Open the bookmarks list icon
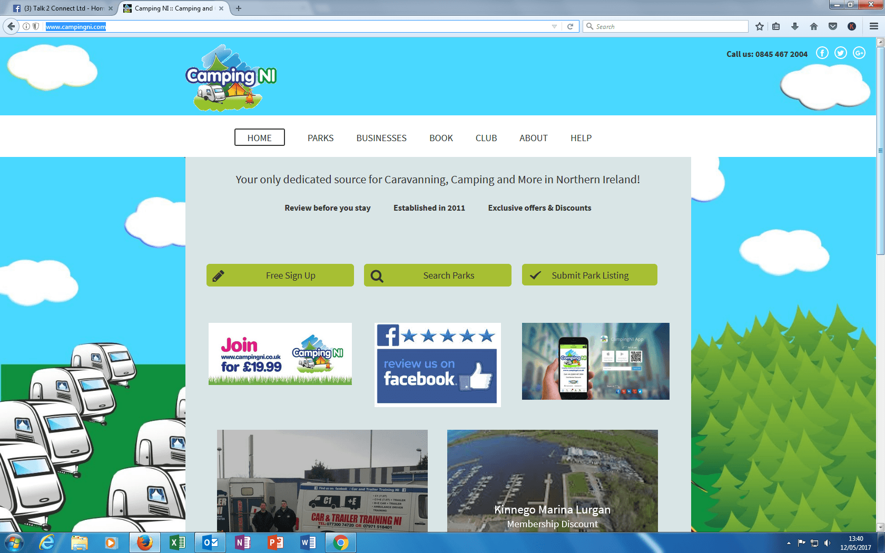This screenshot has height=553, width=885. click(x=776, y=26)
